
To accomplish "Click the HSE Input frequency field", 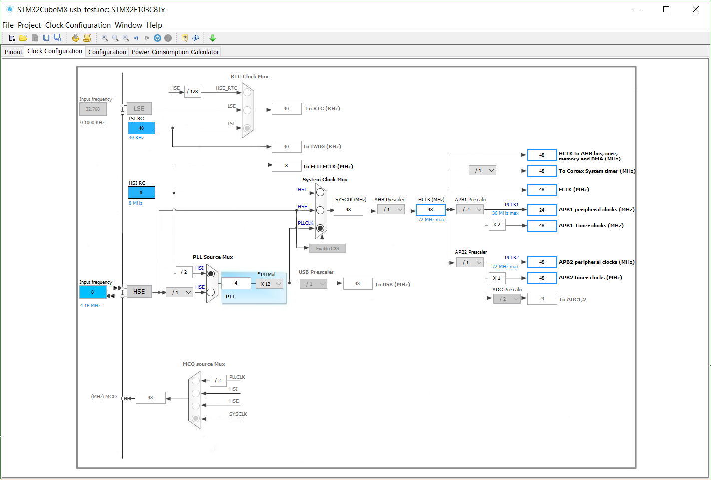I will click(x=93, y=292).
